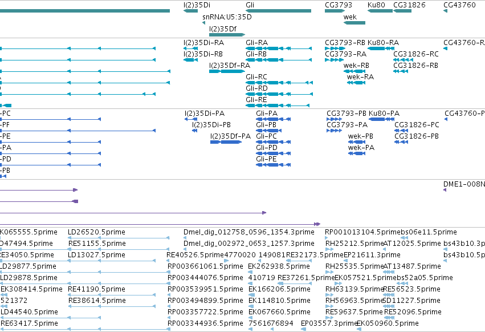Select the l(2)35Df gene bar

(227, 35)
